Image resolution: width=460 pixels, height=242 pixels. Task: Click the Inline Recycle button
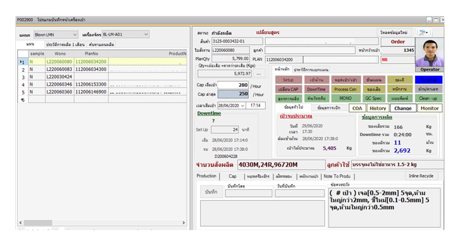coord(421,176)
